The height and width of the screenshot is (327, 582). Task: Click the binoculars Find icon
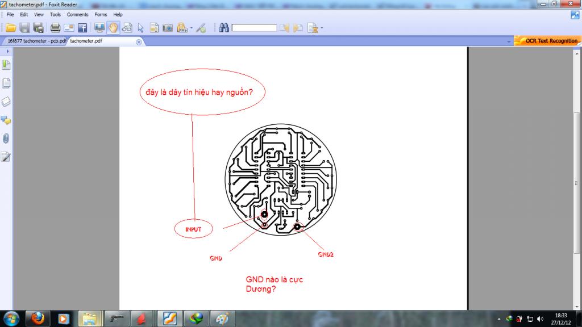pyautogui.click(x=224, y=27)
